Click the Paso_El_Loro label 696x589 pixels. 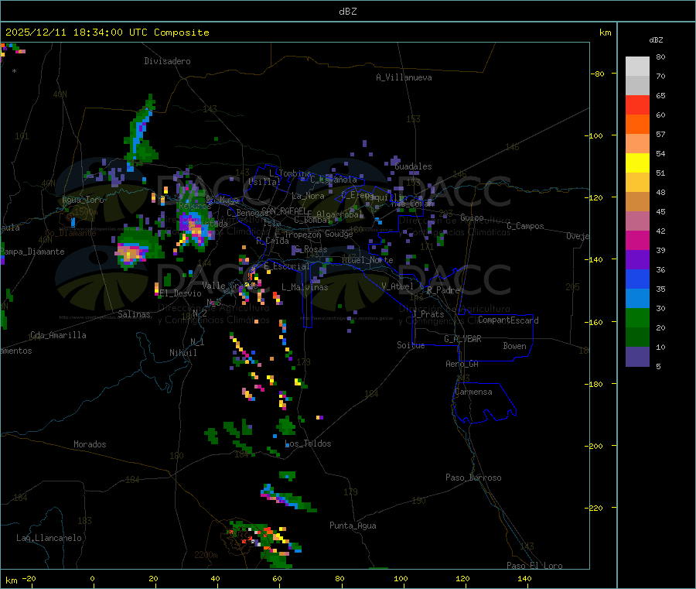click(x=535, y=566)
